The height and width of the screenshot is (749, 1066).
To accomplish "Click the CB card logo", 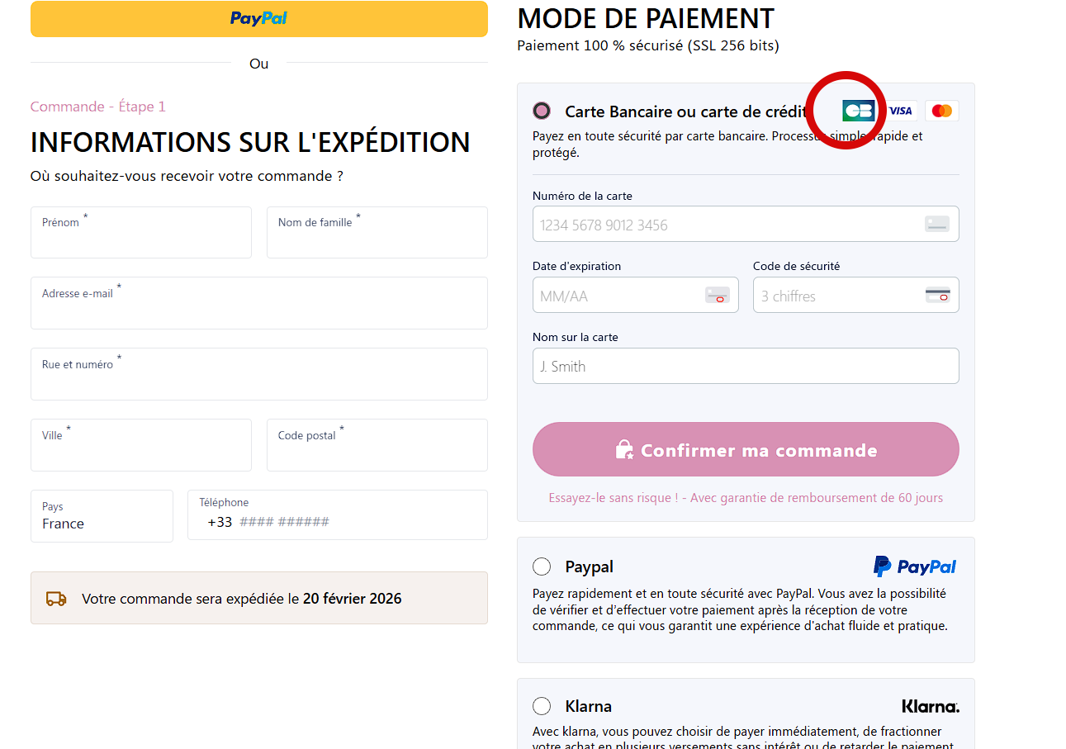I will 858,111.
